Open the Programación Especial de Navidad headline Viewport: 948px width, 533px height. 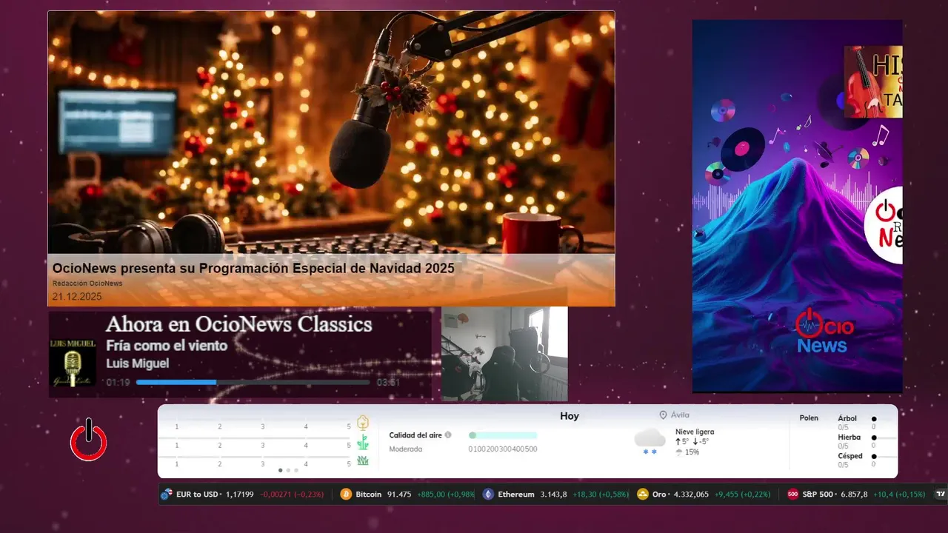point(253,268)
